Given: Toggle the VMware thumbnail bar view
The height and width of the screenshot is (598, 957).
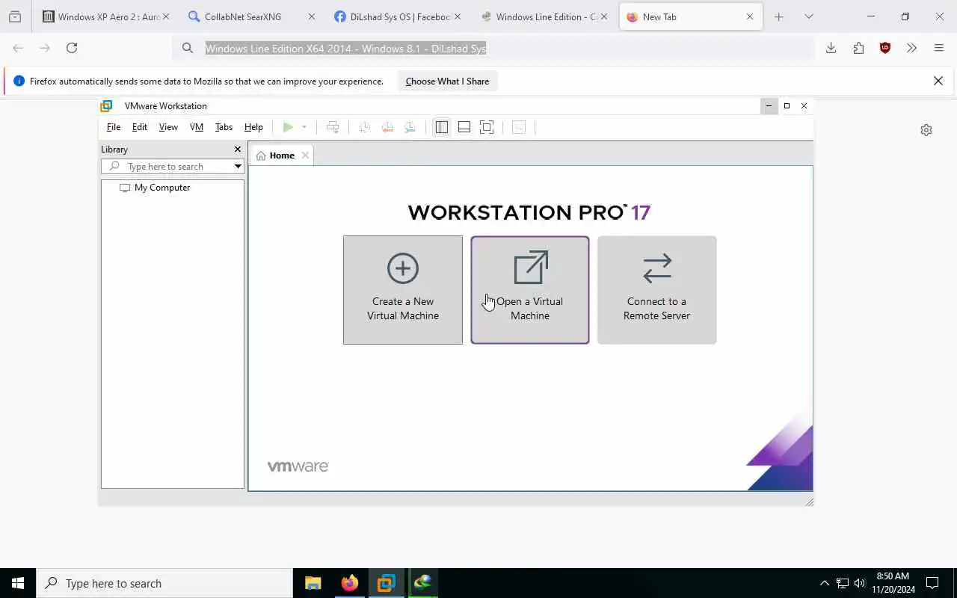Looking at the screenshot, I should point(464,127).
